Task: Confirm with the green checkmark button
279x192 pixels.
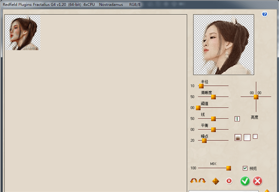Action: point(245,181)
